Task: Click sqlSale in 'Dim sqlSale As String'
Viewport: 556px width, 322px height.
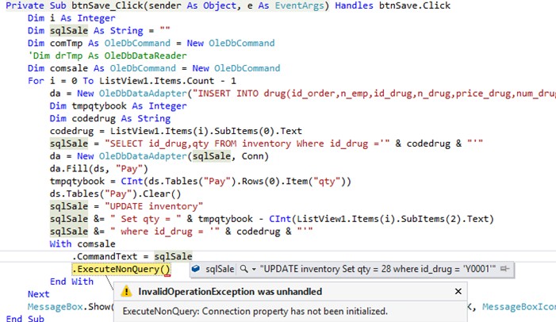Action: click(x=69, y=31)
